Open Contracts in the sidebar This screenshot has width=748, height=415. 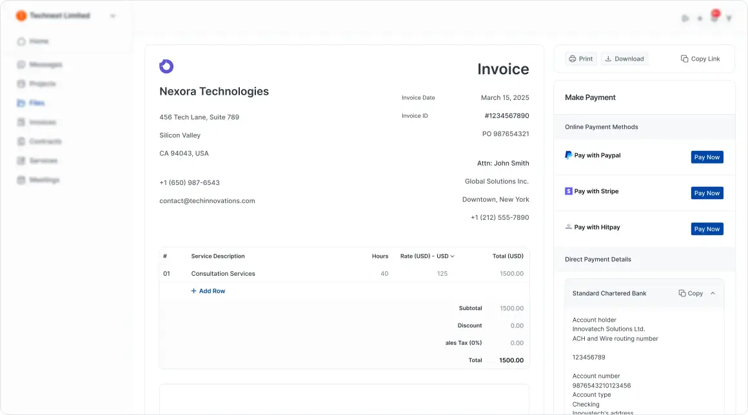coord(39,142)
